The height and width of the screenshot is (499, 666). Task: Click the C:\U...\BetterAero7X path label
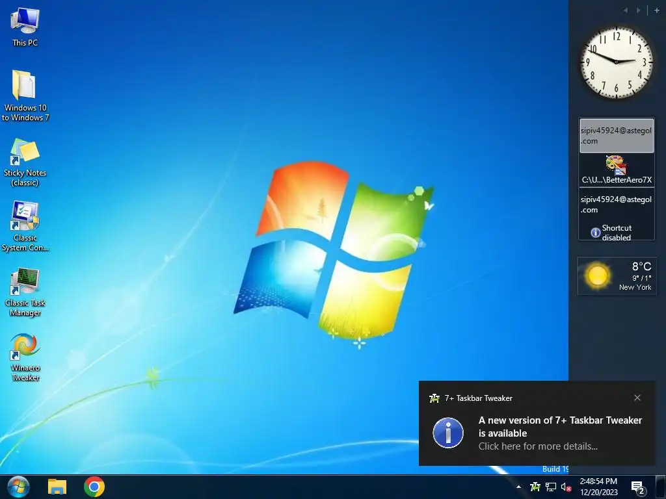pyautogui.click(x=617, y=180)
